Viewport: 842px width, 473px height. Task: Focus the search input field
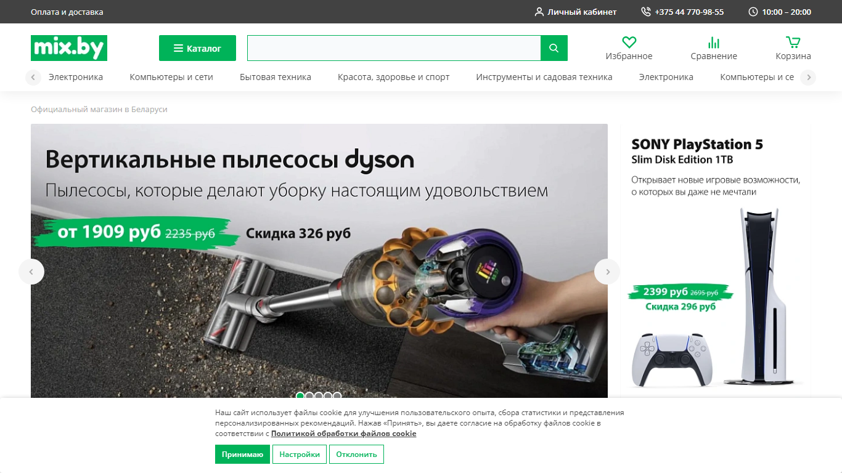[394, 48]
